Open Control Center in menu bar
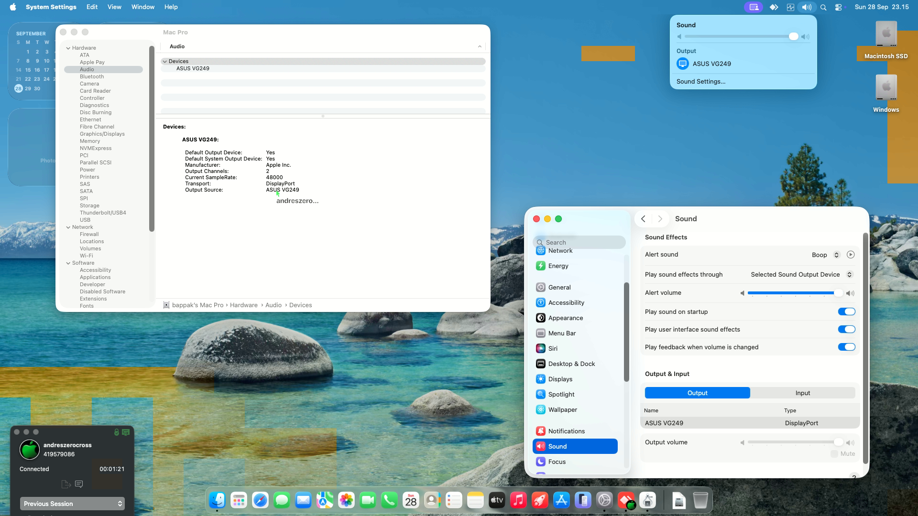 click(x=838, y=7)
